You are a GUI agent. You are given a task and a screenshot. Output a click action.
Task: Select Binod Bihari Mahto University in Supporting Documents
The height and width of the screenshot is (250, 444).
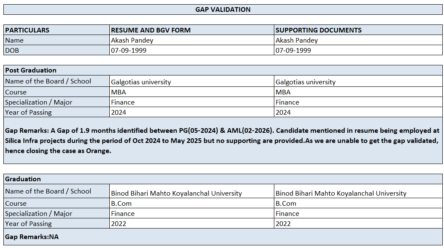pyautogui.click(x=341, y=194)
